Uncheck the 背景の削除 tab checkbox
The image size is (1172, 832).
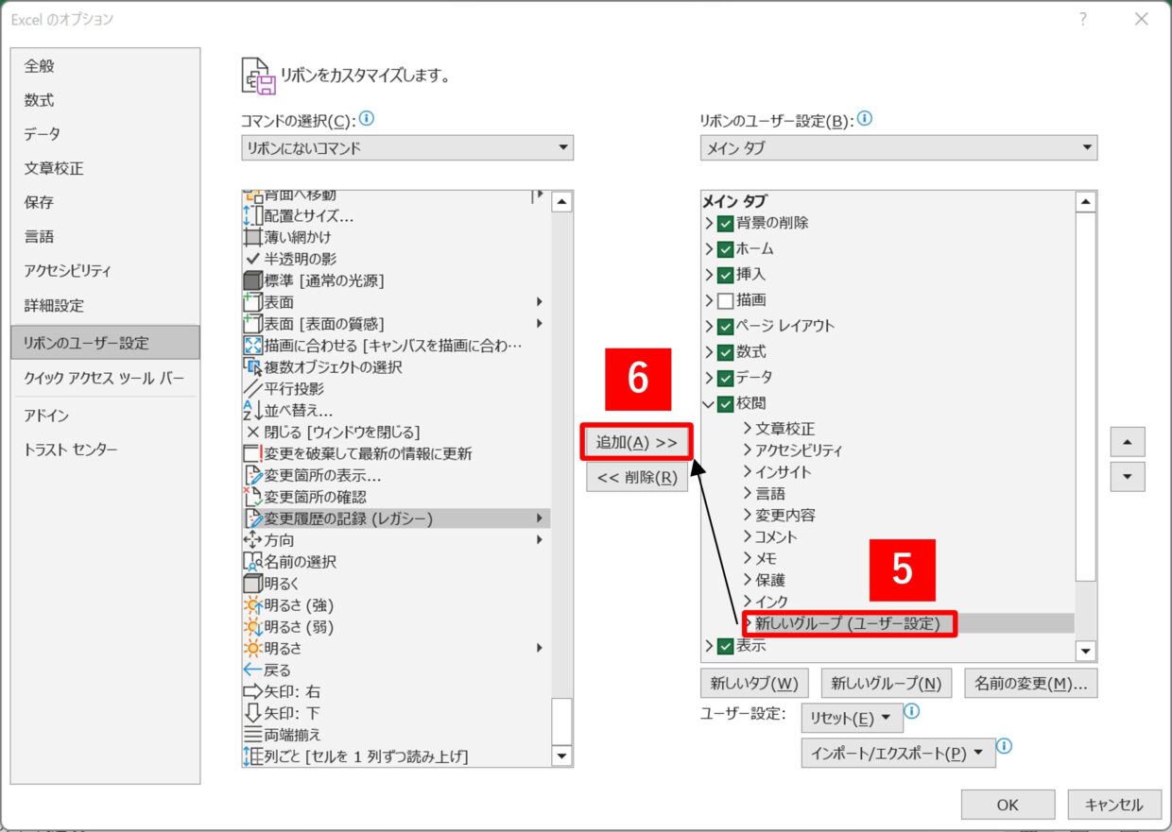(x=725, y=224)
